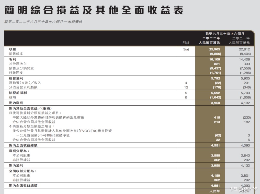The width and height of the screenshot is (260, 194).
Task: Open note 12 for 分佔合營公司虧損
Action: click(186, 87)
